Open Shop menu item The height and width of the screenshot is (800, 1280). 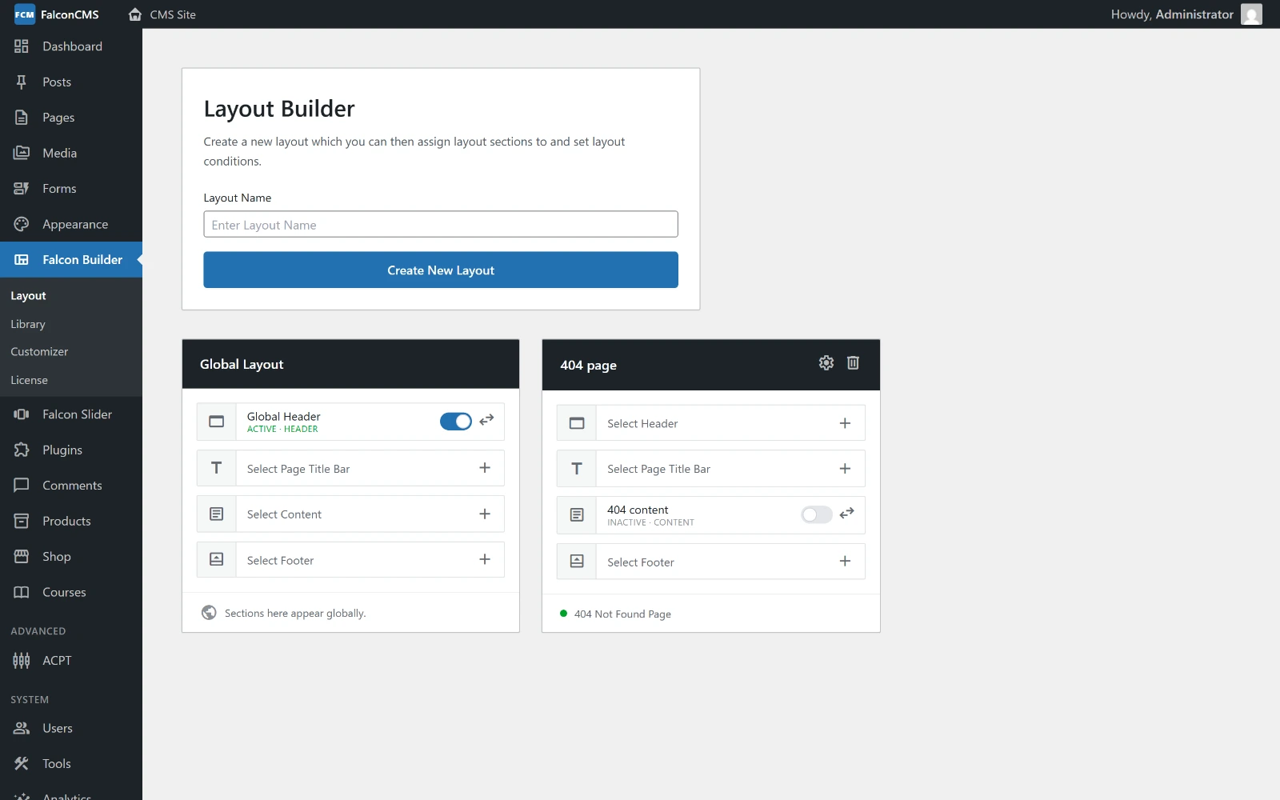71,557
